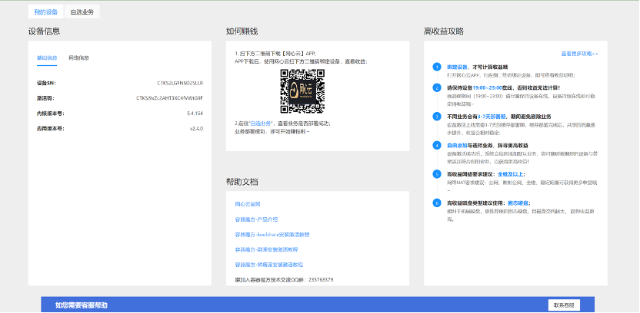Click step 5 circle icon in 高收益攻略
Viewport: 640px width, 313px height.
tap(437, 174)
